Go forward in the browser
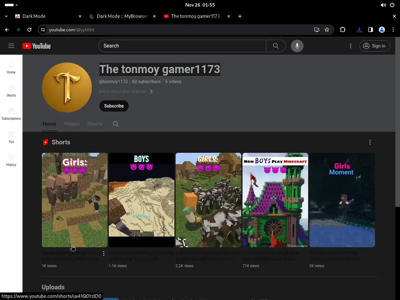This screenshot has width=400, height=300. [x=18, y=30]
